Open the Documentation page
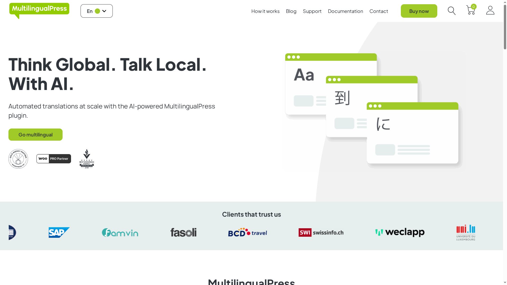Viewport: 507px width, 285px height. point(345,11)
